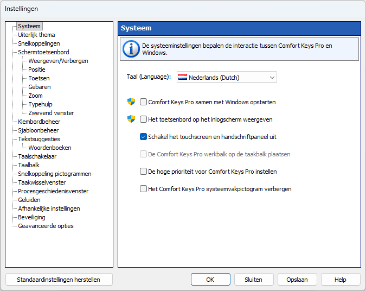Select Procesgeschiedenisvenster entry

pyautogui.click(x=53, y=191)
